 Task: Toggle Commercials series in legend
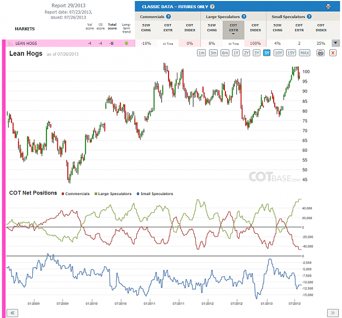tap(76, 194)
